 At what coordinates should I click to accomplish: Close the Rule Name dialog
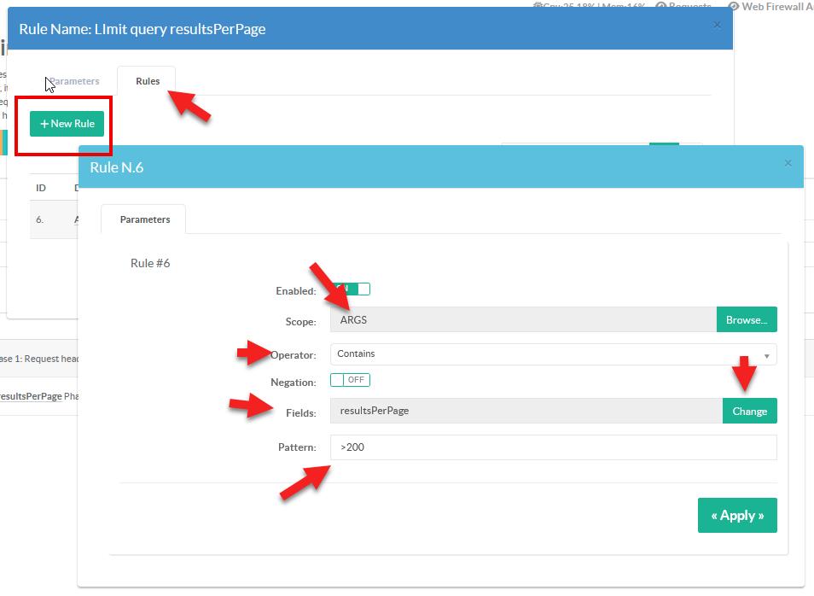click(x=717, y=26)
